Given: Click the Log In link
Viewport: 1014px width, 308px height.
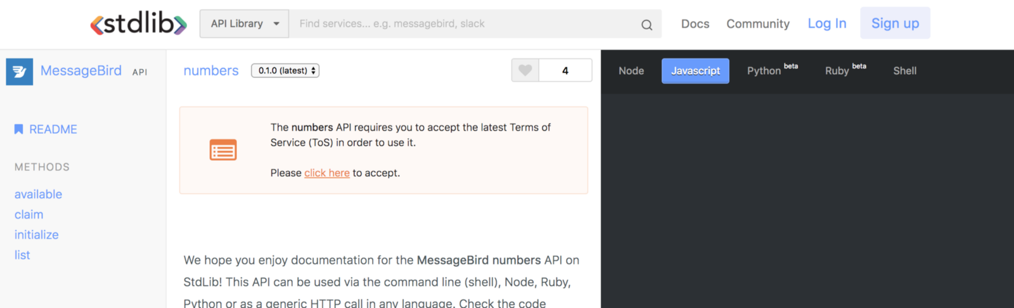Looking at the screenshot, I should (x=826, y=23).
